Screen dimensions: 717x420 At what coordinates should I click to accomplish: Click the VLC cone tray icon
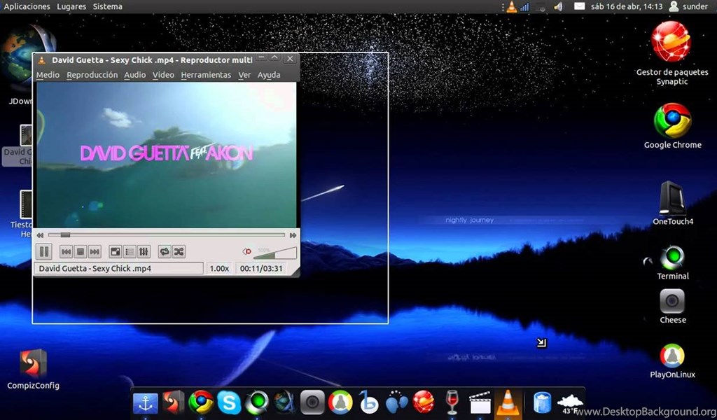tap(511, 6)
